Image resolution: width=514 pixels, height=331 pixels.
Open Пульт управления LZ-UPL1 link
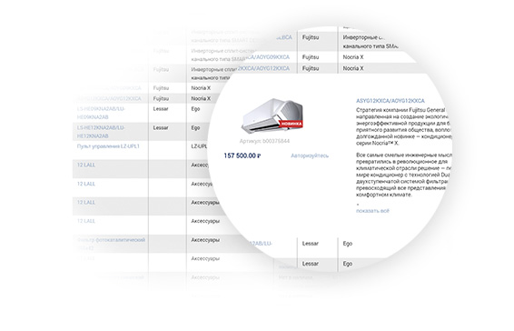click(x=108, y=146)
